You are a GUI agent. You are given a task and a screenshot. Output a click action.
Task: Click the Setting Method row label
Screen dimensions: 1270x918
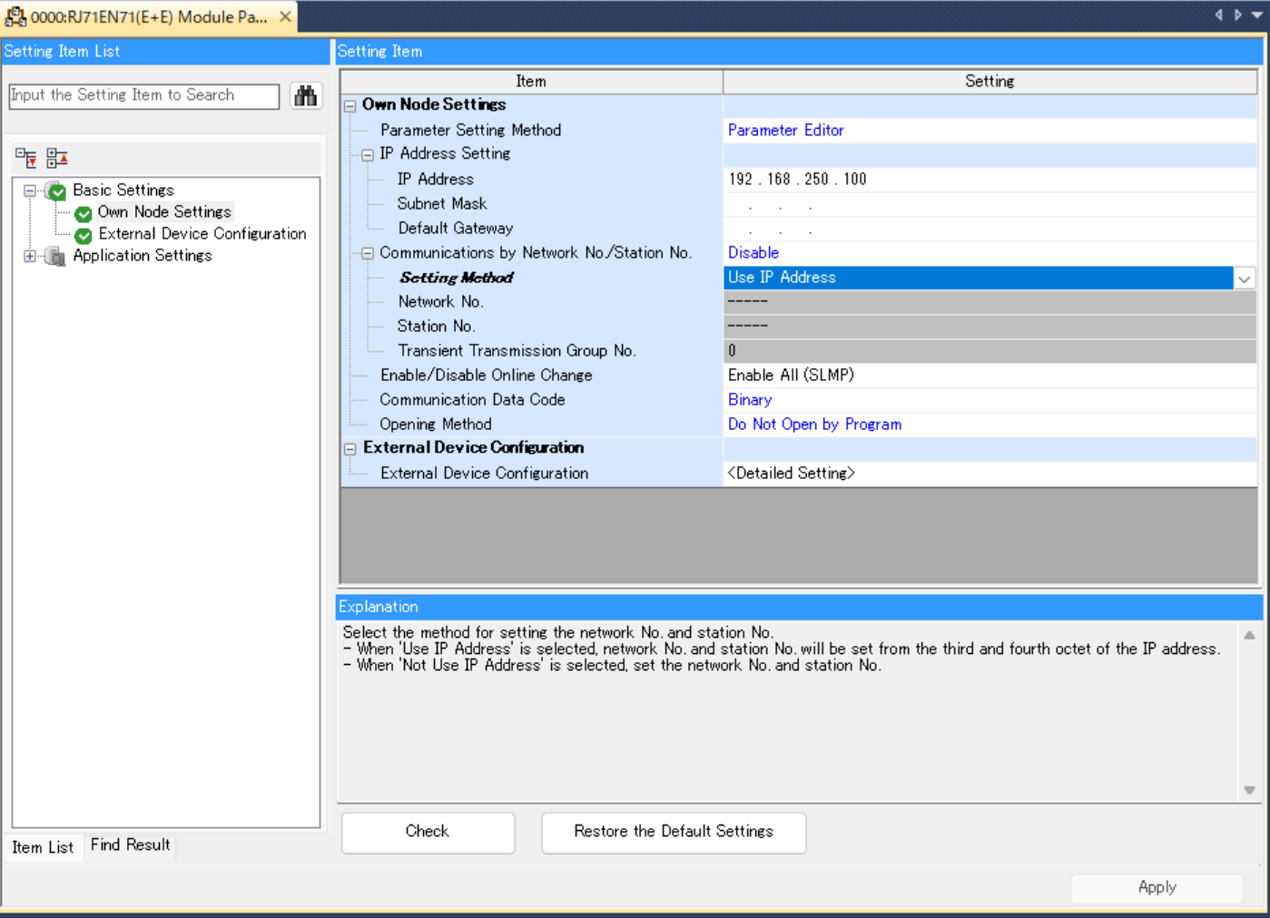tap(456, 278)
